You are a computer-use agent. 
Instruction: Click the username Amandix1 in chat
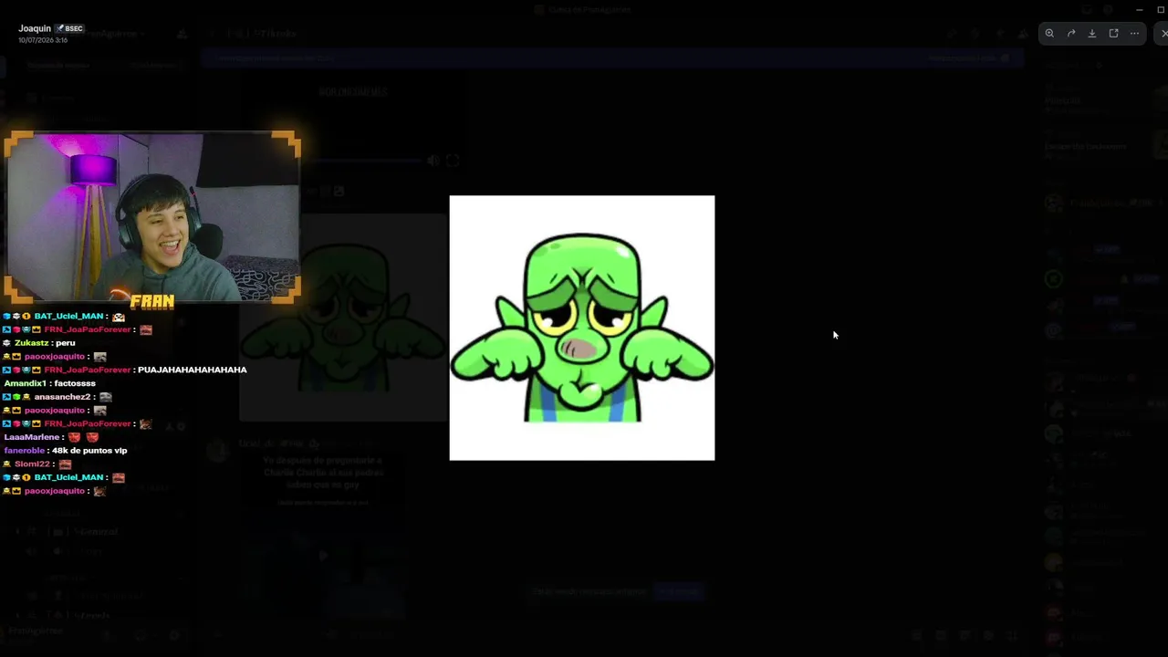pos(26,383)
